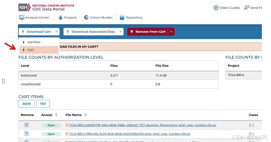Remove file bb949708 using its trash icon
Screen dimensions: 271x142
click(x=26, y=125)
